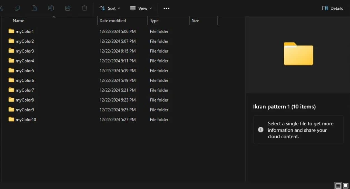Switch to large thumbnails view in status bar
Screen dimensions: 350x189
(346, 186)
